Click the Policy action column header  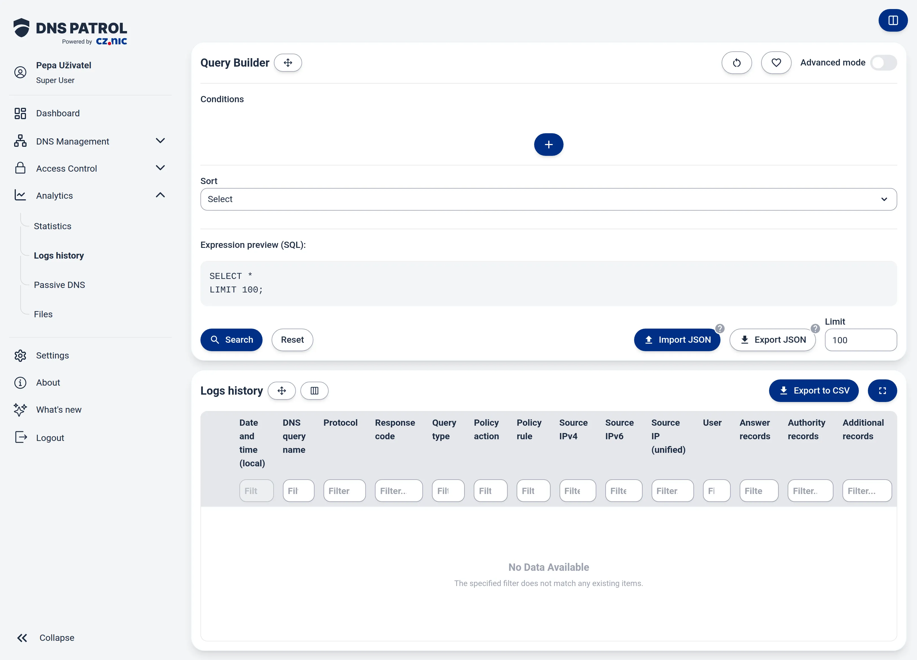(x=486, y=429)
